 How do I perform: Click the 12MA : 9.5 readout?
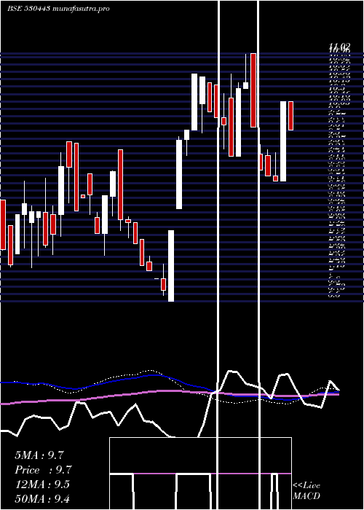pyautogui.click(x=42, y=484)
